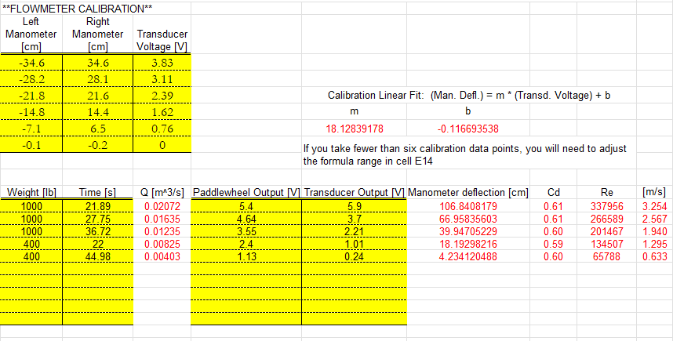Viewport: 673px width, 341px height.
Task: Select the Right Manometer [cm] header
Action: tap(98, 34)
